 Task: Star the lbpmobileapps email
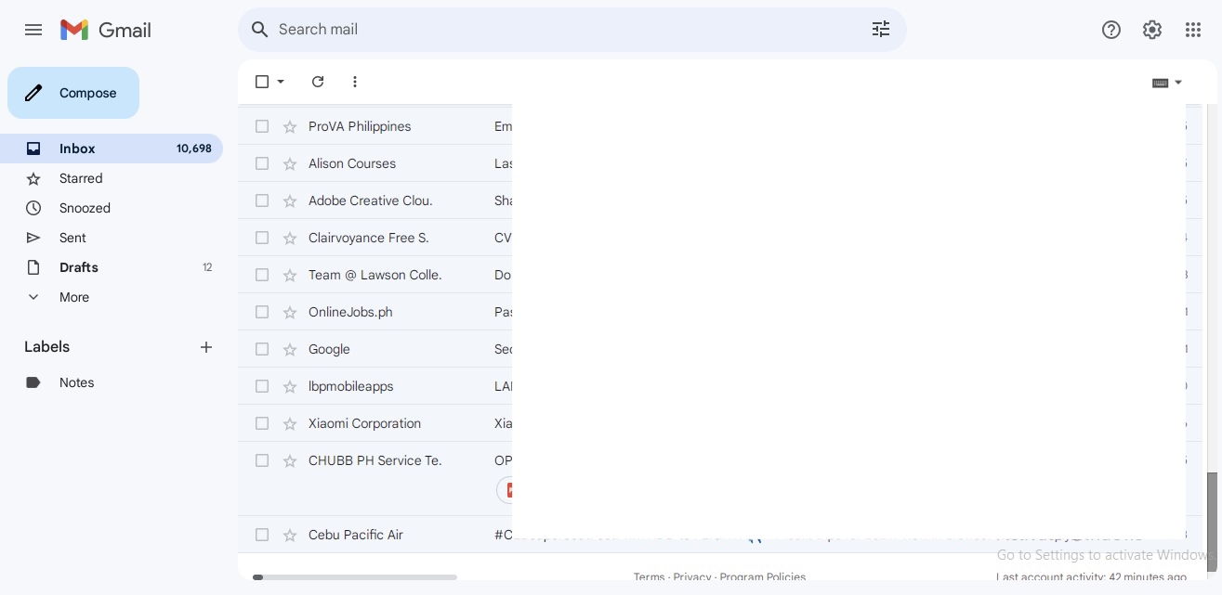pyautogui.click(x=290, y=386)
